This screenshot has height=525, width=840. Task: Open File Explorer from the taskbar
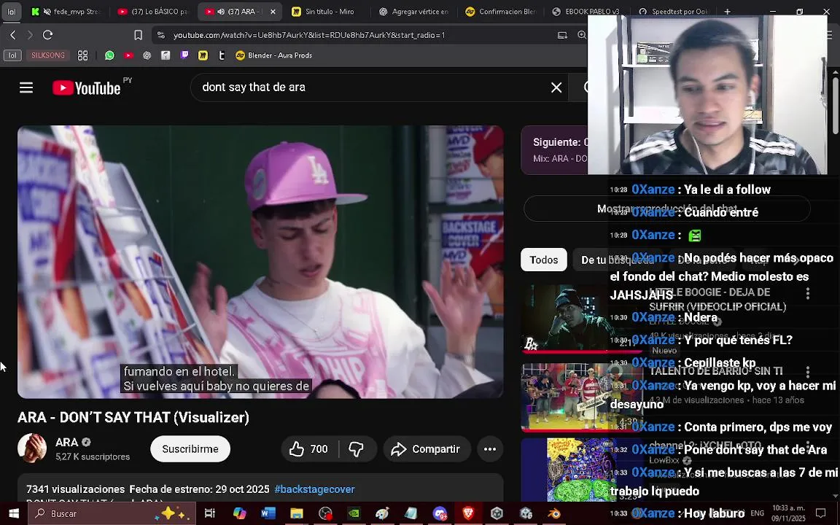(x=296, y=513)
